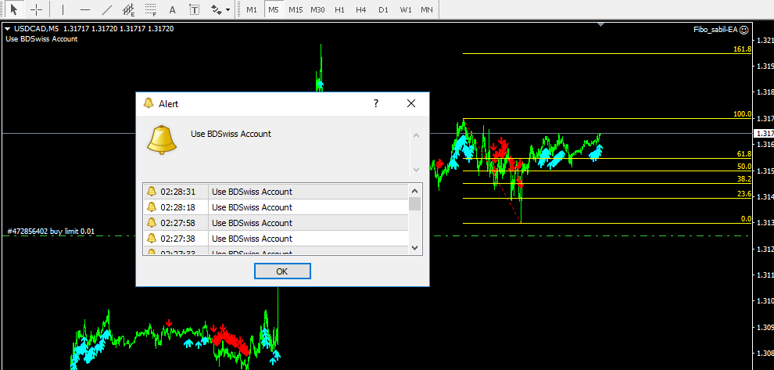Switch to W1 timeframe

[406, 9]
